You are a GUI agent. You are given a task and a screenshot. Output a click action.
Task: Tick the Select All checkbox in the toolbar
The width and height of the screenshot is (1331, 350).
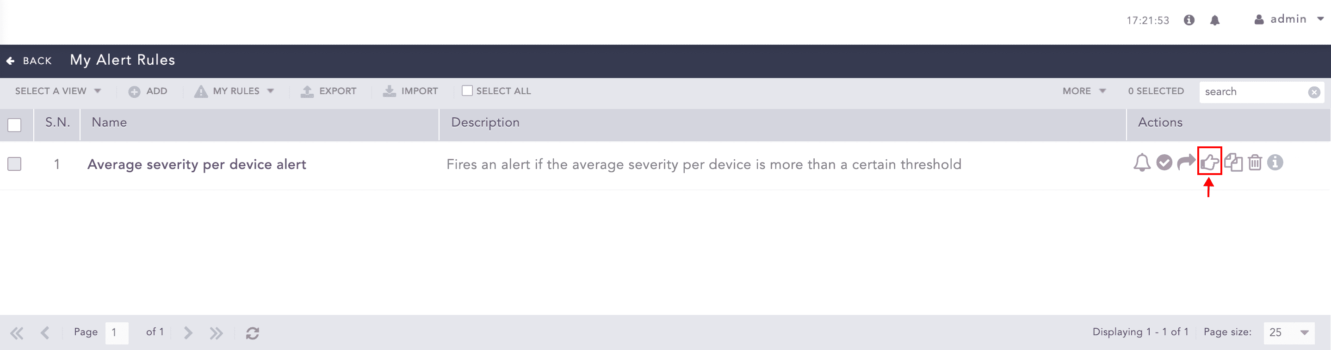coord(467,91)
